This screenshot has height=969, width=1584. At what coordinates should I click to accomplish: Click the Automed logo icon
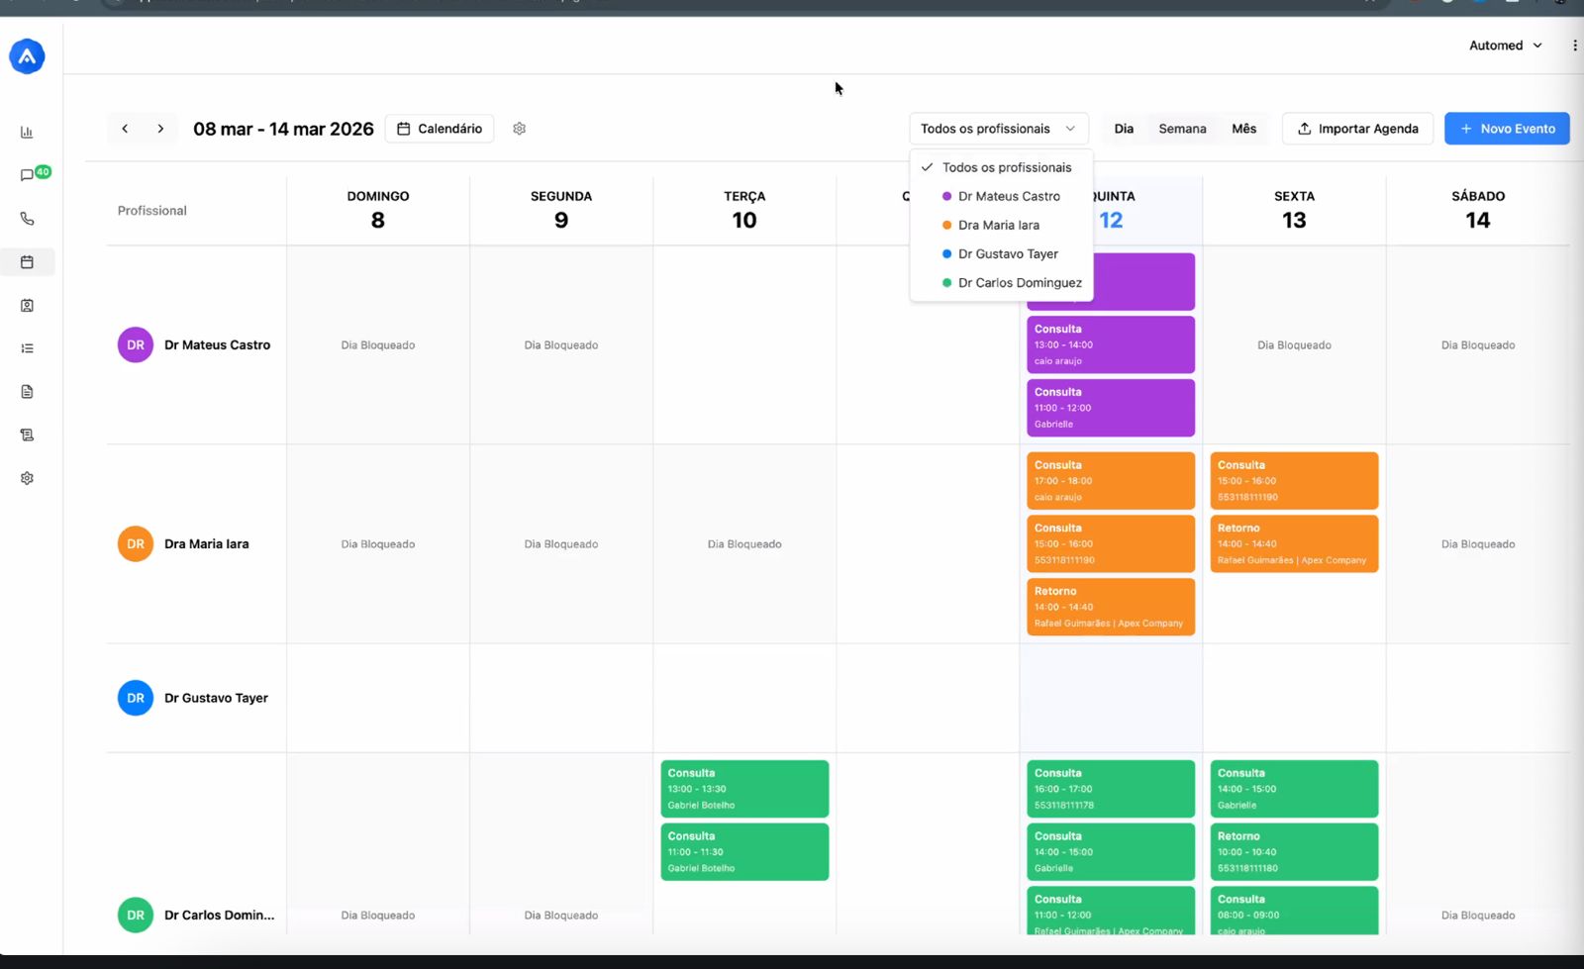point(27,56)
